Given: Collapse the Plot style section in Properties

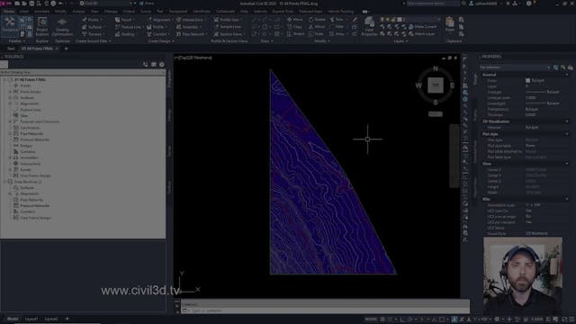Looking at the screenshot, I should (566, 134).
